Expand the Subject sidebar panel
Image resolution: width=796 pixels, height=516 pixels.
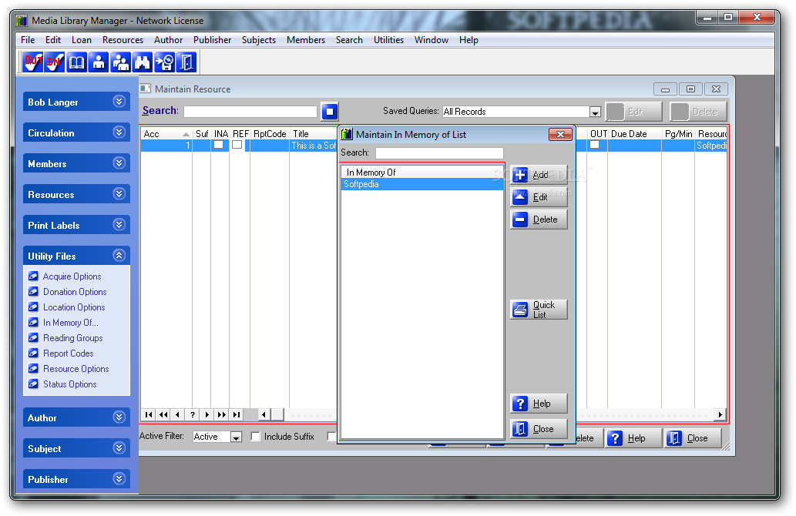119,448
